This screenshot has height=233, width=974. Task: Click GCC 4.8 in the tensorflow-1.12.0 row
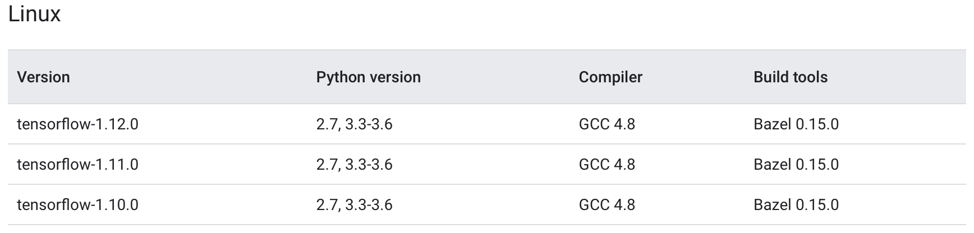pyautogui.click(x=607, y=124)
